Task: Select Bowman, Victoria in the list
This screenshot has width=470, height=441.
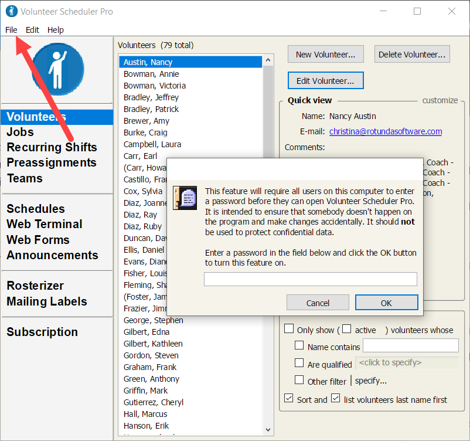Action: pyautogui.click(x=190, y=86)
